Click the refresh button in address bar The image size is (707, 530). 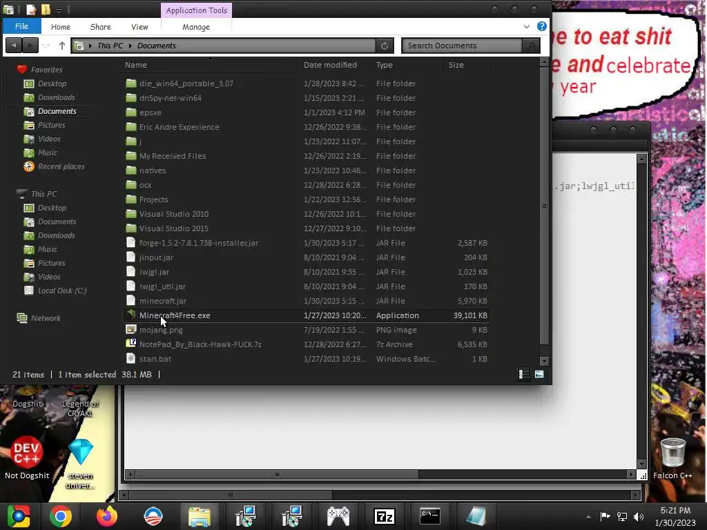(384, 46)
